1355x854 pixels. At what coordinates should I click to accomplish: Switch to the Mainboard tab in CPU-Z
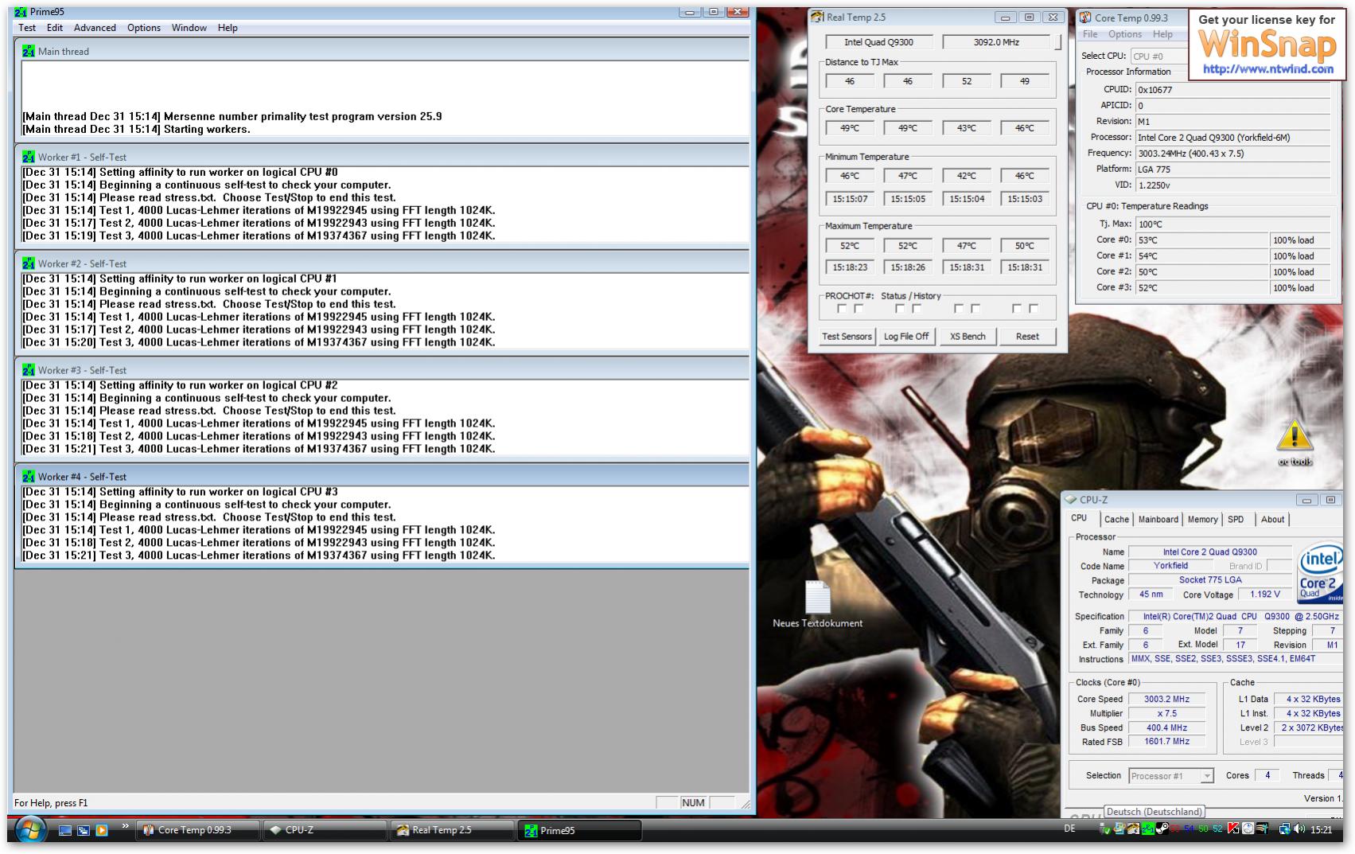coord(1158,520)
